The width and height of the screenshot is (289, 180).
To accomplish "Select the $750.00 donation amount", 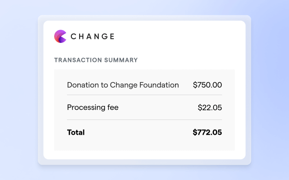I will click(x=207, y=85).
